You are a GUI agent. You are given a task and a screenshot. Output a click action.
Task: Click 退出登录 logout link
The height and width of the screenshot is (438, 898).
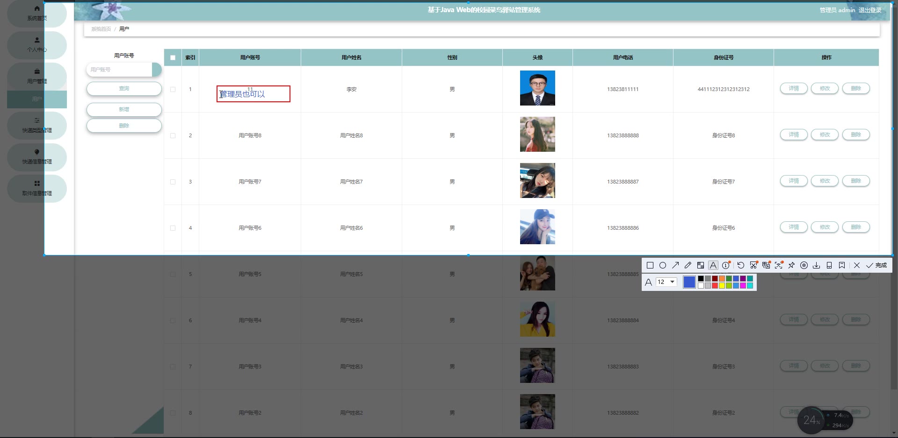870,10
